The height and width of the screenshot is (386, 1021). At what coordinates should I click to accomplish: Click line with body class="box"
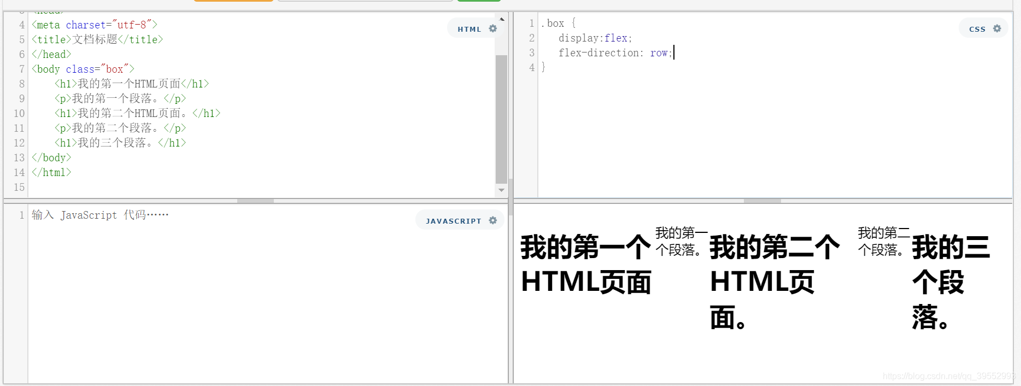(x=83, y=69)
